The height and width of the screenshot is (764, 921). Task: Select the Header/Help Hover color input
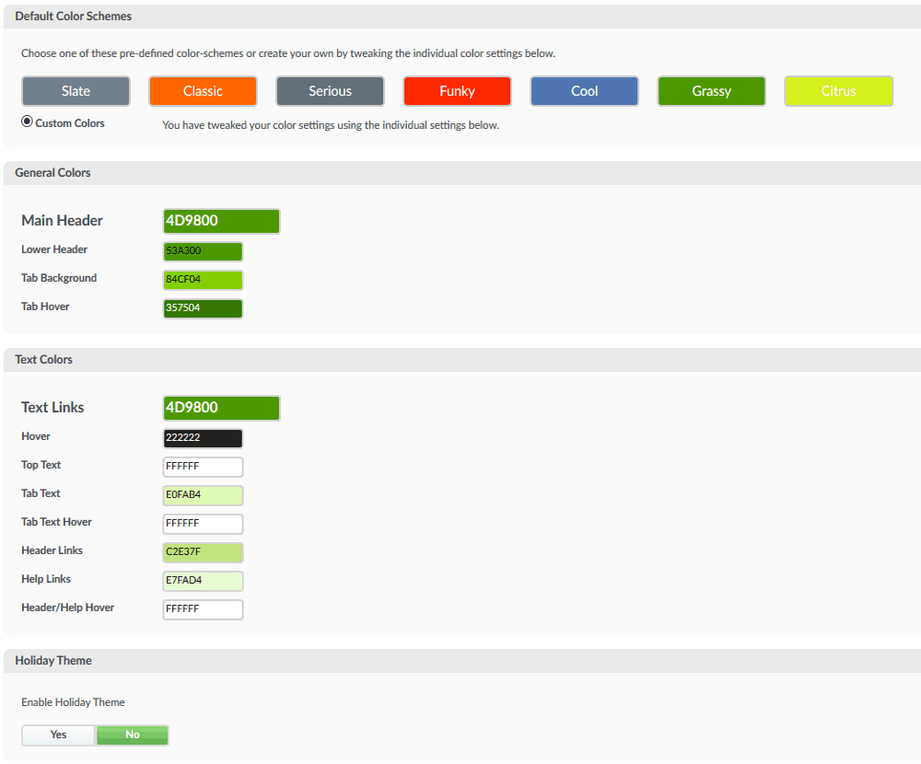point(203,609)
